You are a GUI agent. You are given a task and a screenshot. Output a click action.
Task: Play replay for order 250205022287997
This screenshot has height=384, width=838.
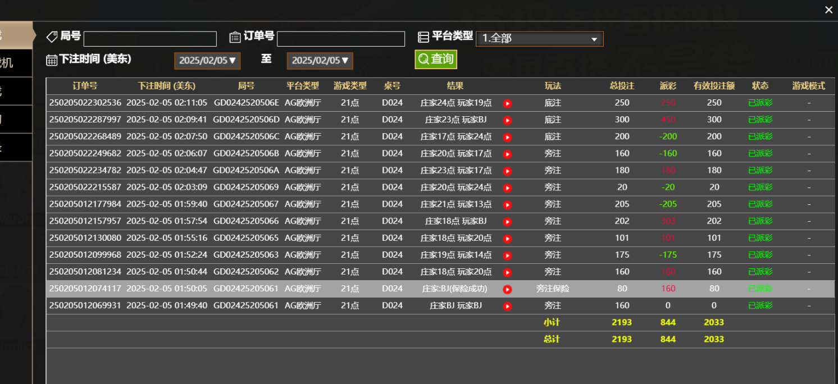tap(507, 120)
